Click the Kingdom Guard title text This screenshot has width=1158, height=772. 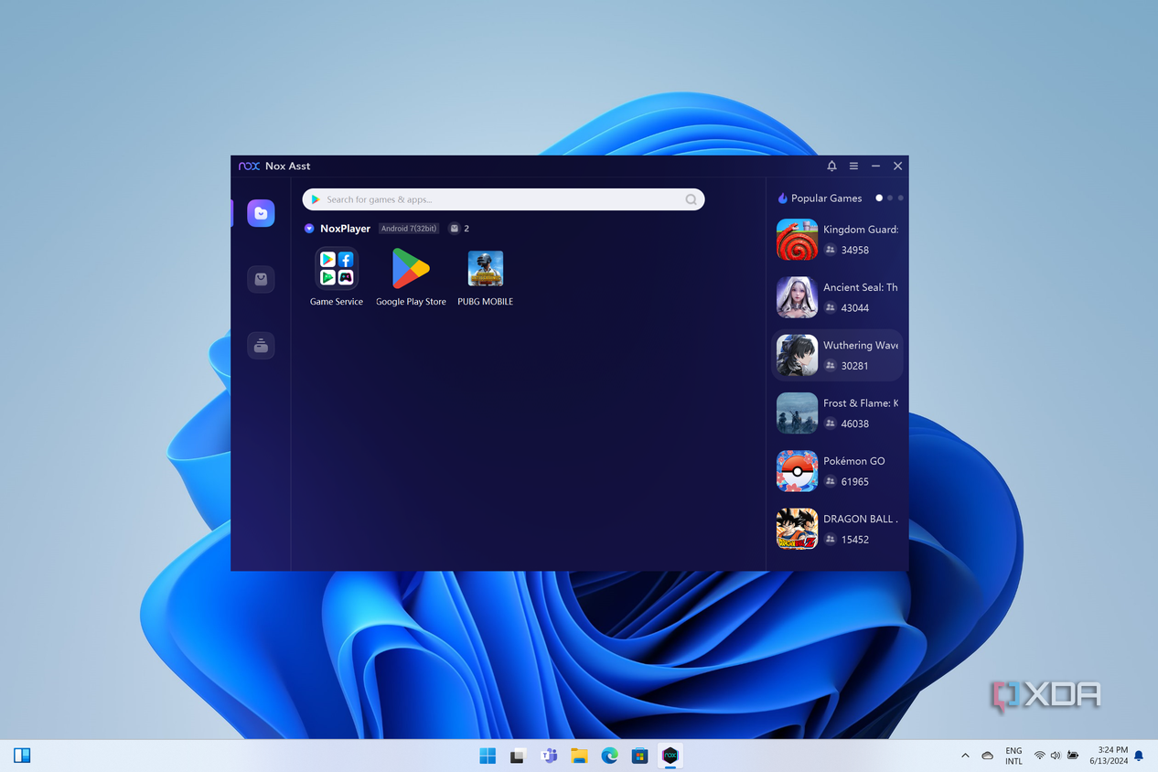pos(861,230)
